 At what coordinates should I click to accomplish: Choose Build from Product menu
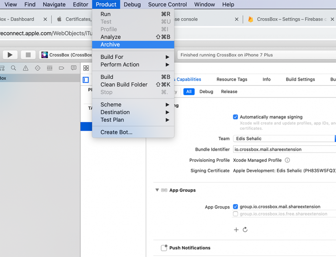point(133,77)
